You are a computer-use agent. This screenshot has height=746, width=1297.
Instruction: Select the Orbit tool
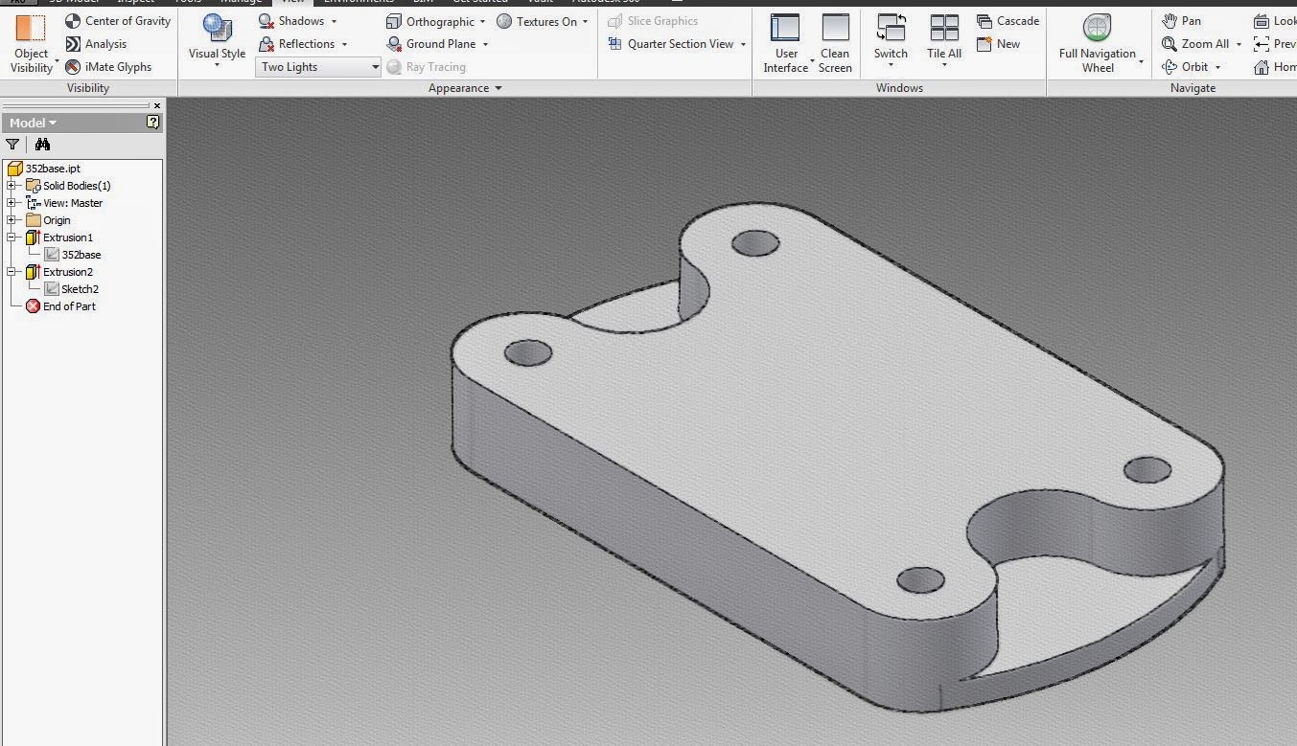click(1185, 67)
